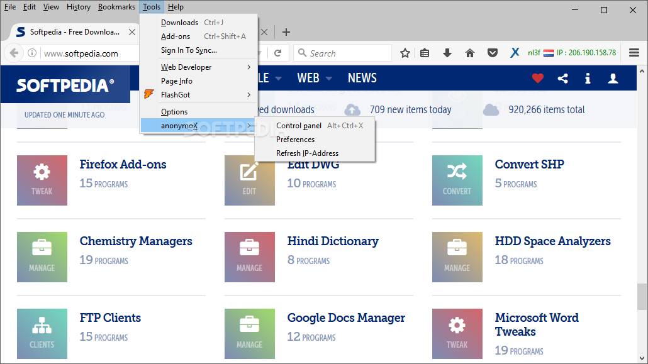Image resolution: width=648 pixels, height=364 pixels.
Task: Reload the current page
Action: 277,53
